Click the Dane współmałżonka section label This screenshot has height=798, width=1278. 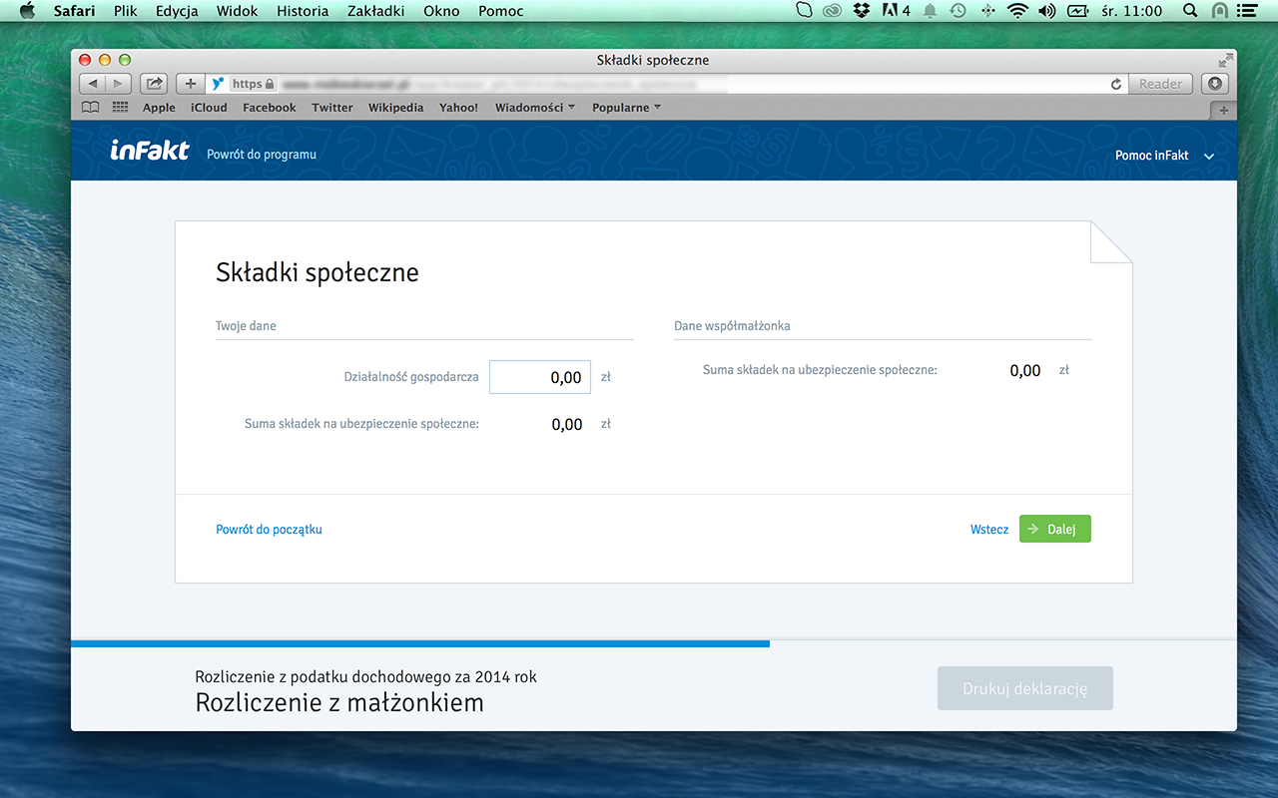pos(732,326)
